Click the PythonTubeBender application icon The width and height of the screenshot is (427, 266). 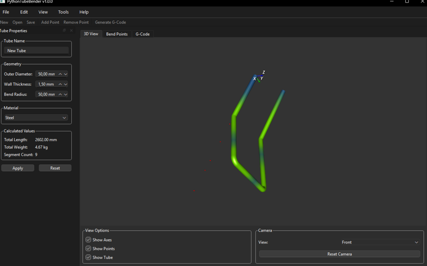[x=3, y=2]
